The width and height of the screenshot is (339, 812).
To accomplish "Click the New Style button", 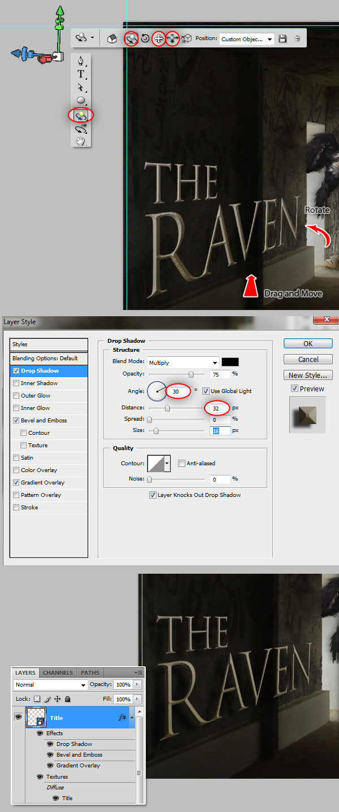I will point(308,375).
